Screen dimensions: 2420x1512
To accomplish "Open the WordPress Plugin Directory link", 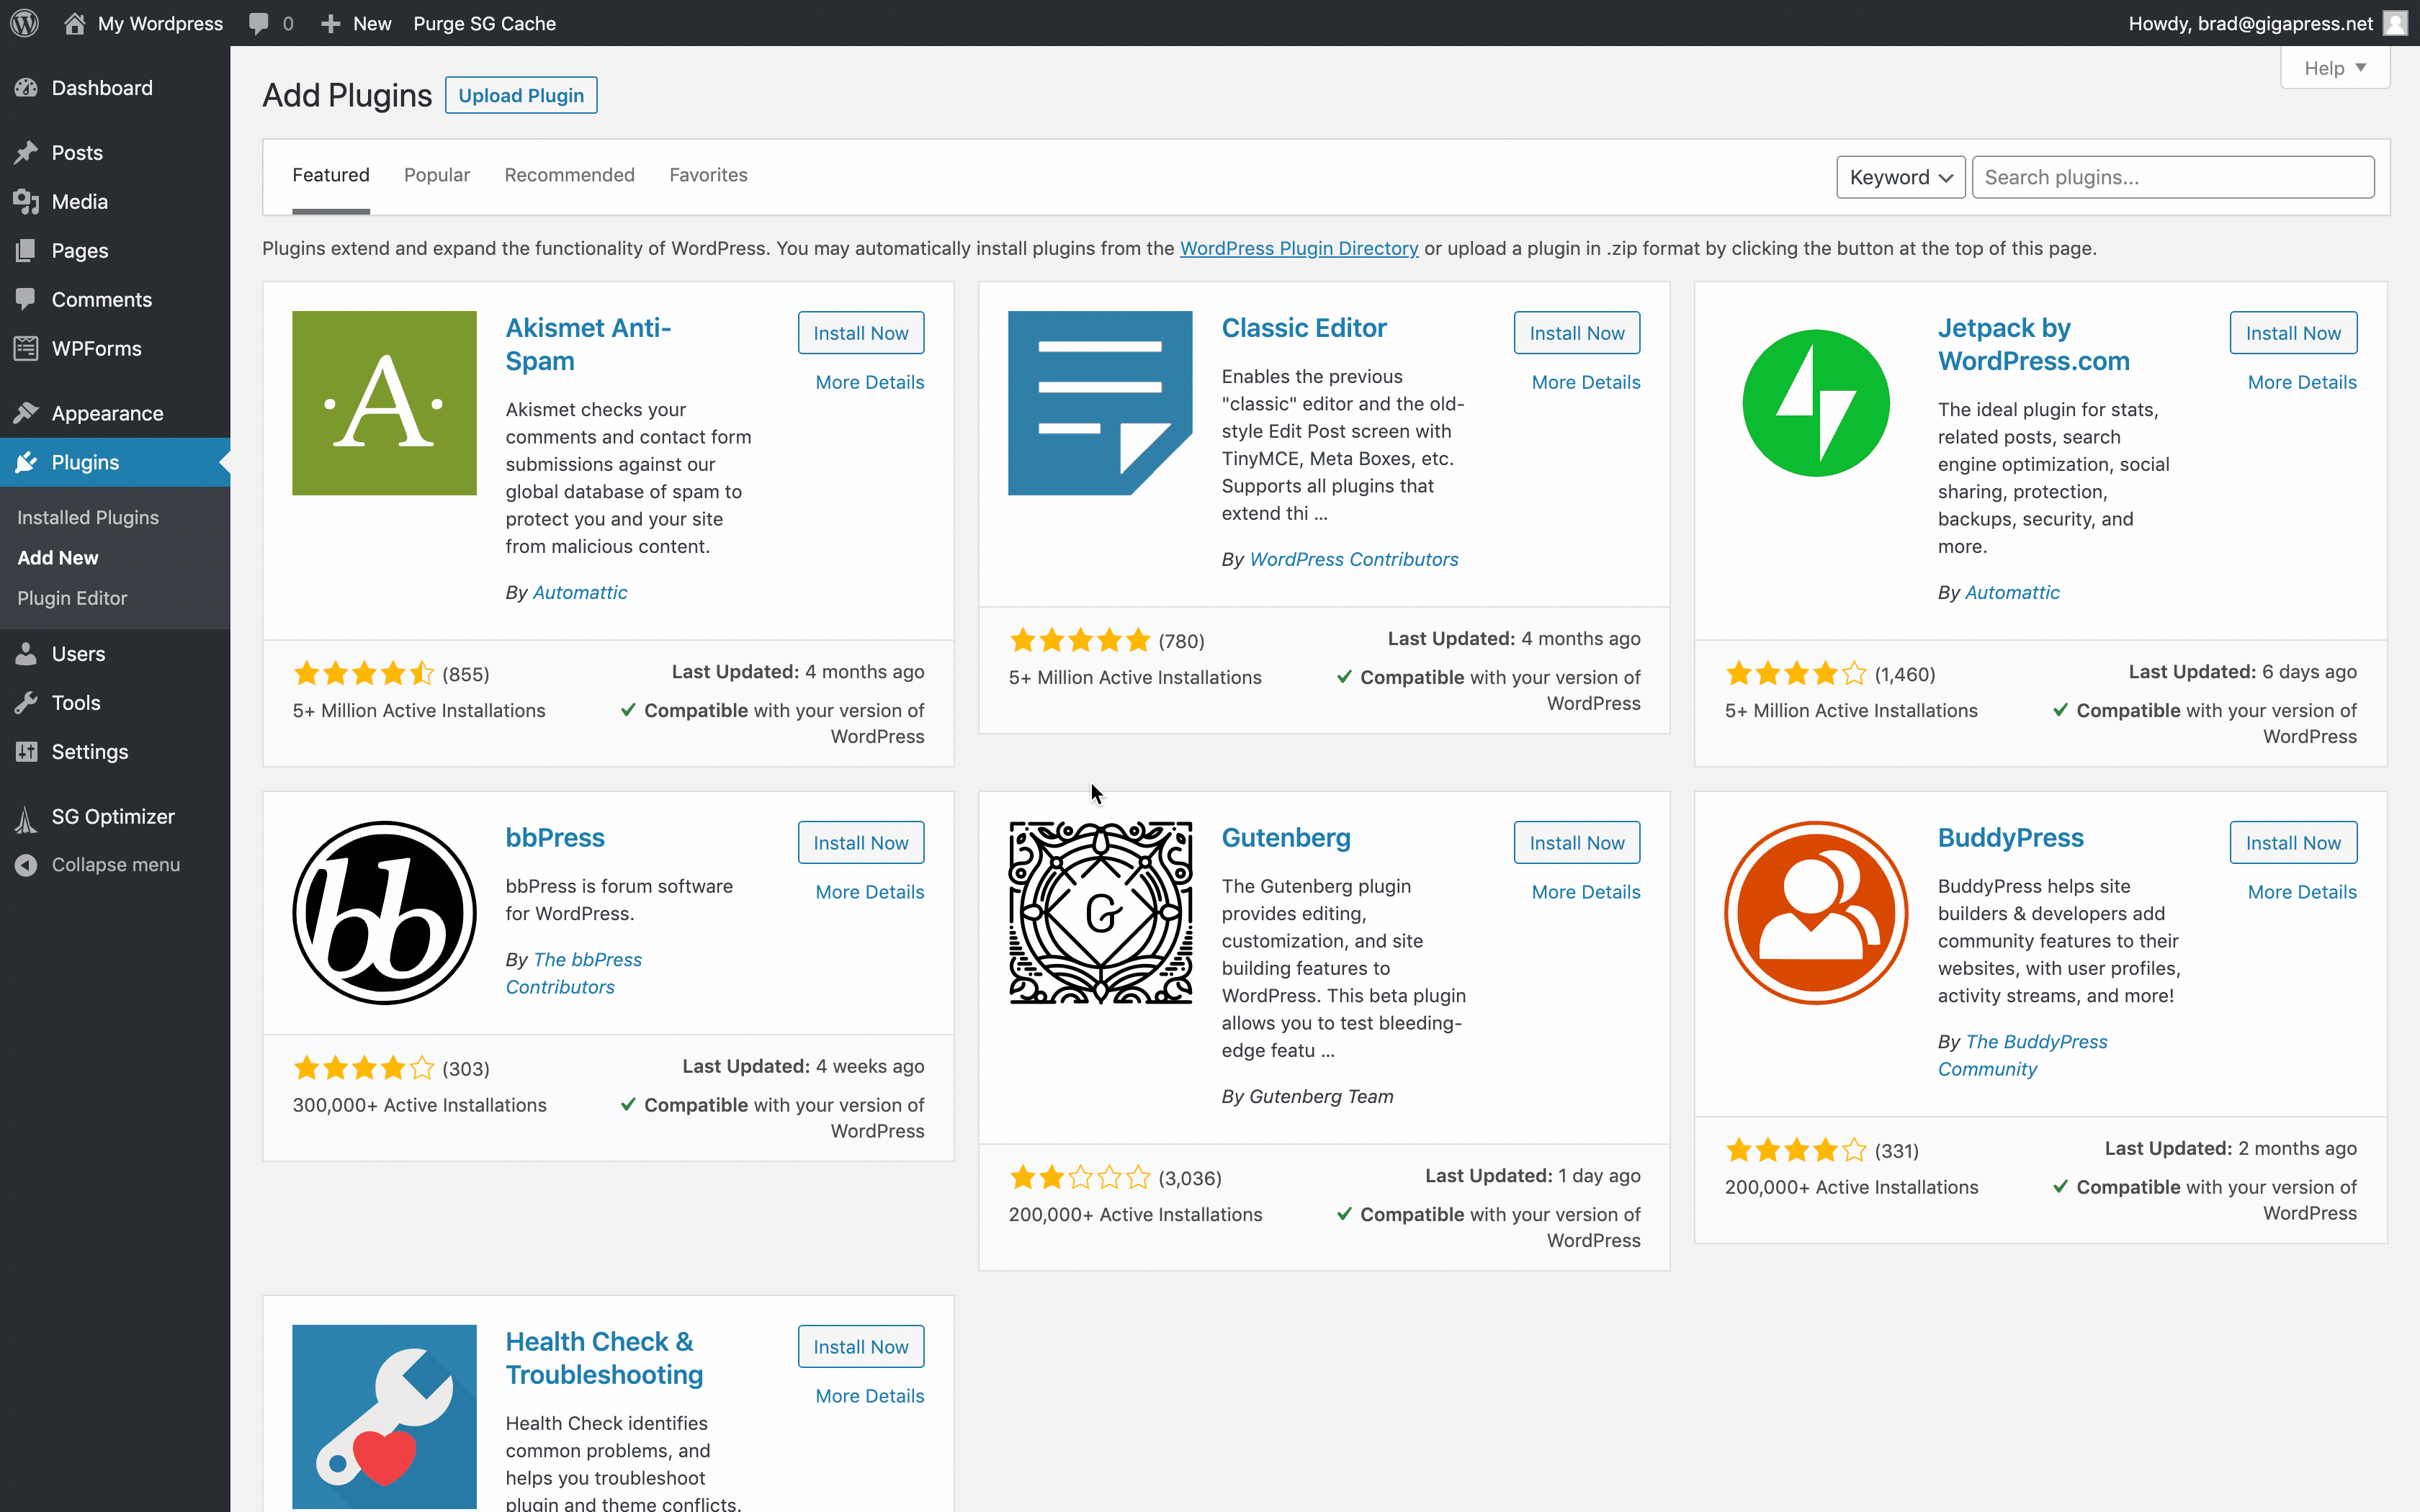I will (1299, 248).
